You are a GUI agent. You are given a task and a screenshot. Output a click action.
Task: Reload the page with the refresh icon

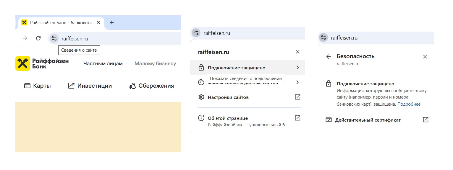click(38, 38)
